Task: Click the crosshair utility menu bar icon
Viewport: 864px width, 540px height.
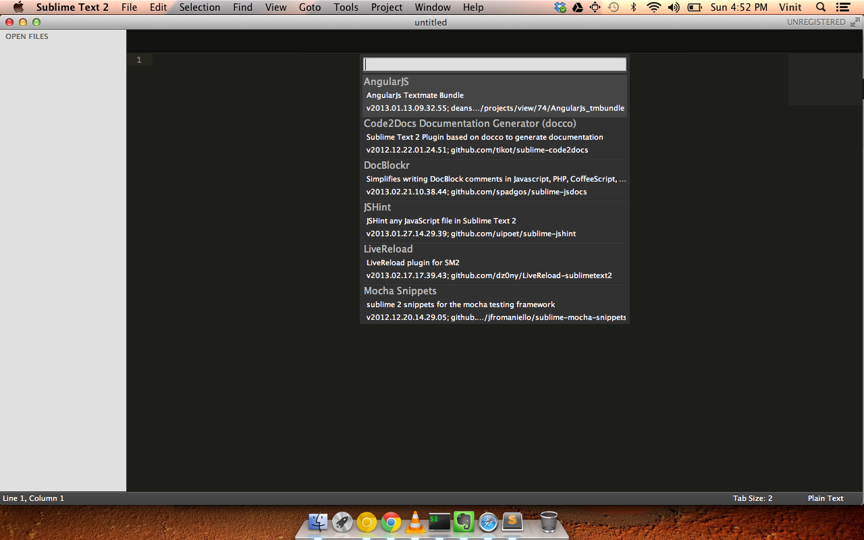Action: pyautogui.click(x=595, y=7)
